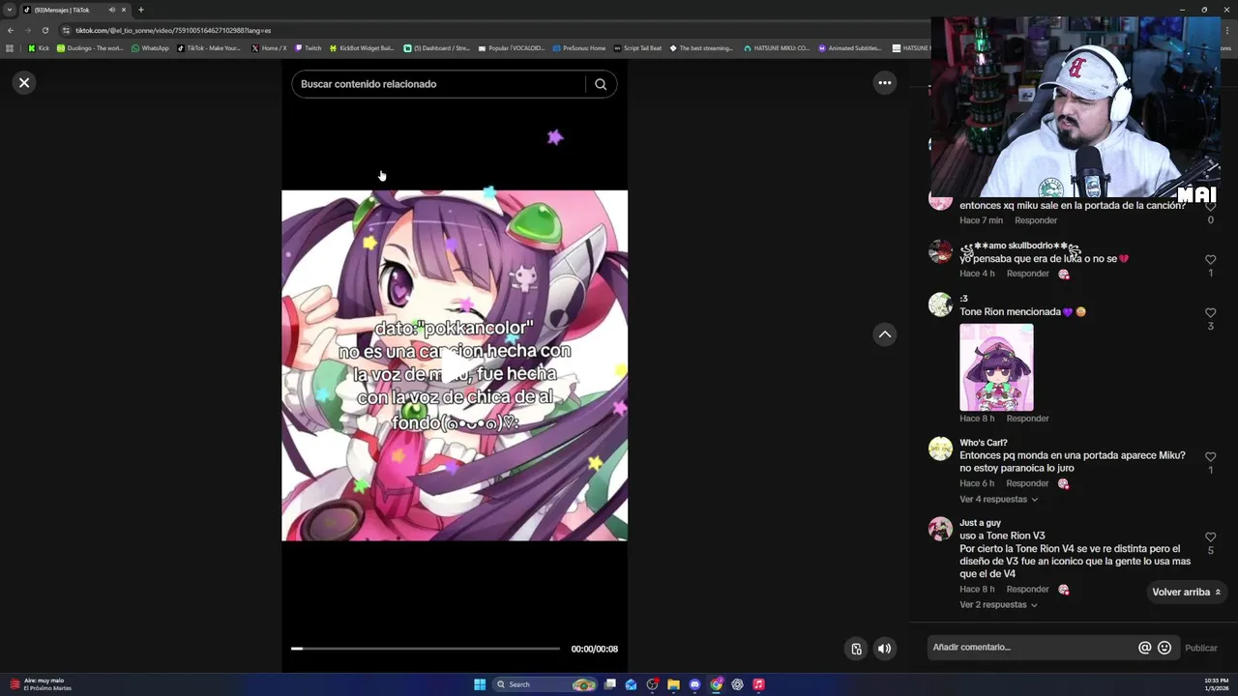Open the PreSonus: Home bookmark
1238x696 pixels.
[x=579, y=47]
